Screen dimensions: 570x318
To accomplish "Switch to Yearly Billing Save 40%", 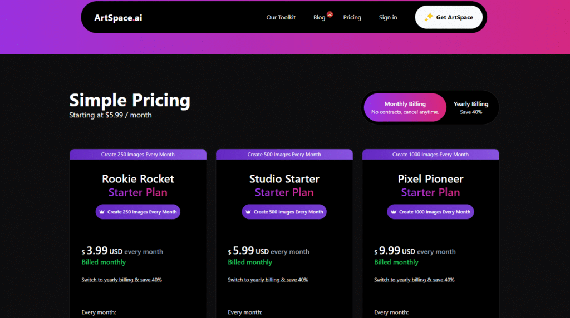I will [471, 107].
